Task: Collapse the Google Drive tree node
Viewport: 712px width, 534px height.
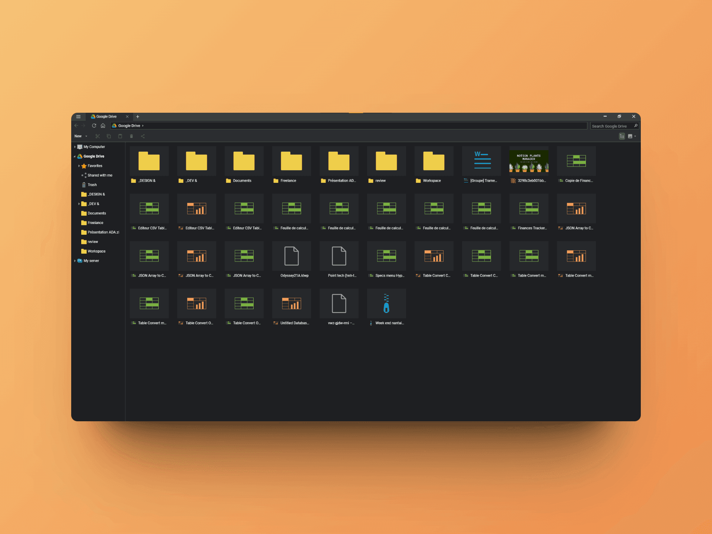Action: point(75,156)
